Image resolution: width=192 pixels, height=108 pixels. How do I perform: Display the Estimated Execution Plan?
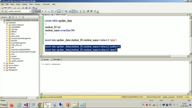[52, 11]
